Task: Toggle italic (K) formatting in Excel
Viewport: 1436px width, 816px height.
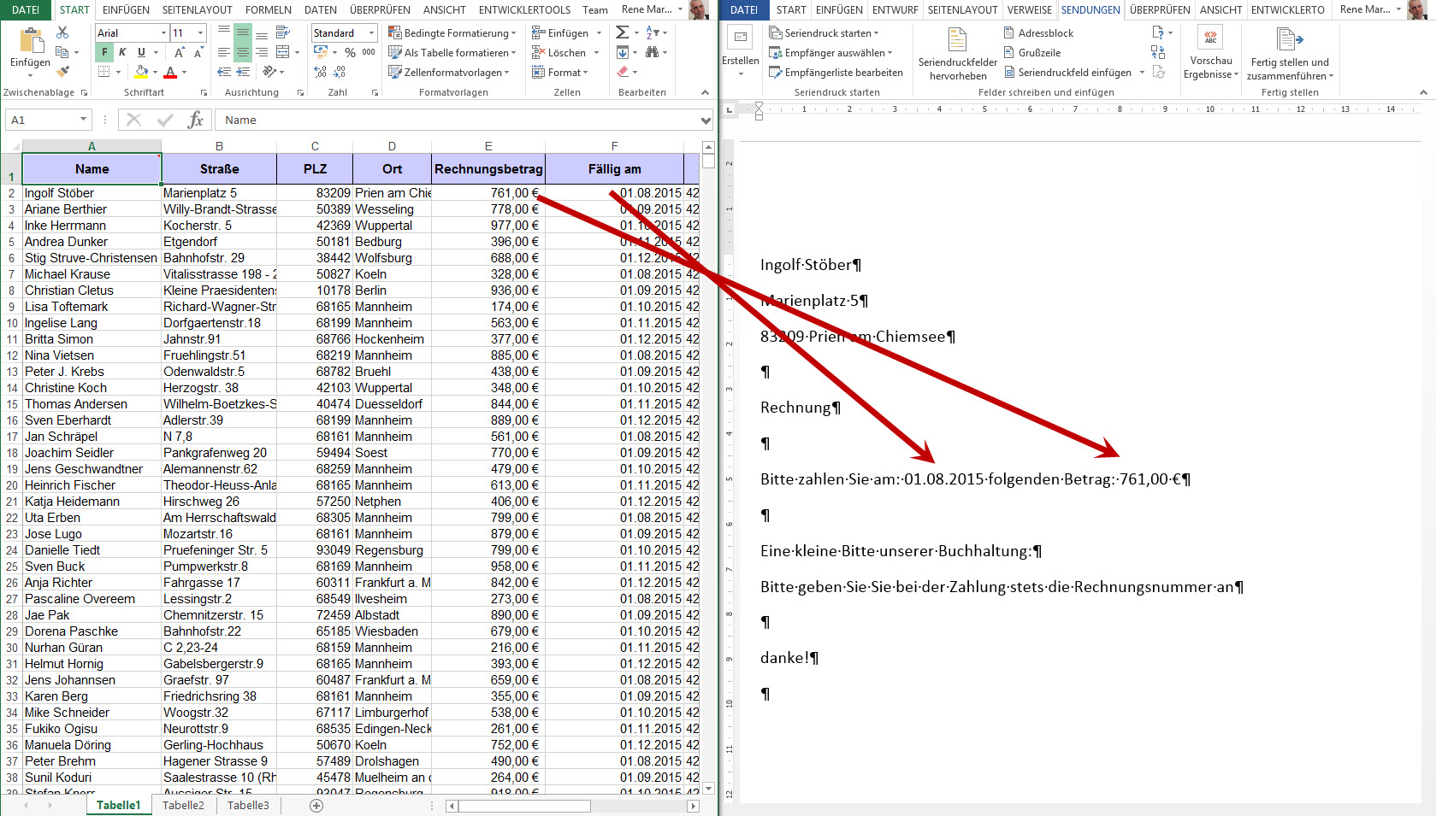Action: pos(122,53)
